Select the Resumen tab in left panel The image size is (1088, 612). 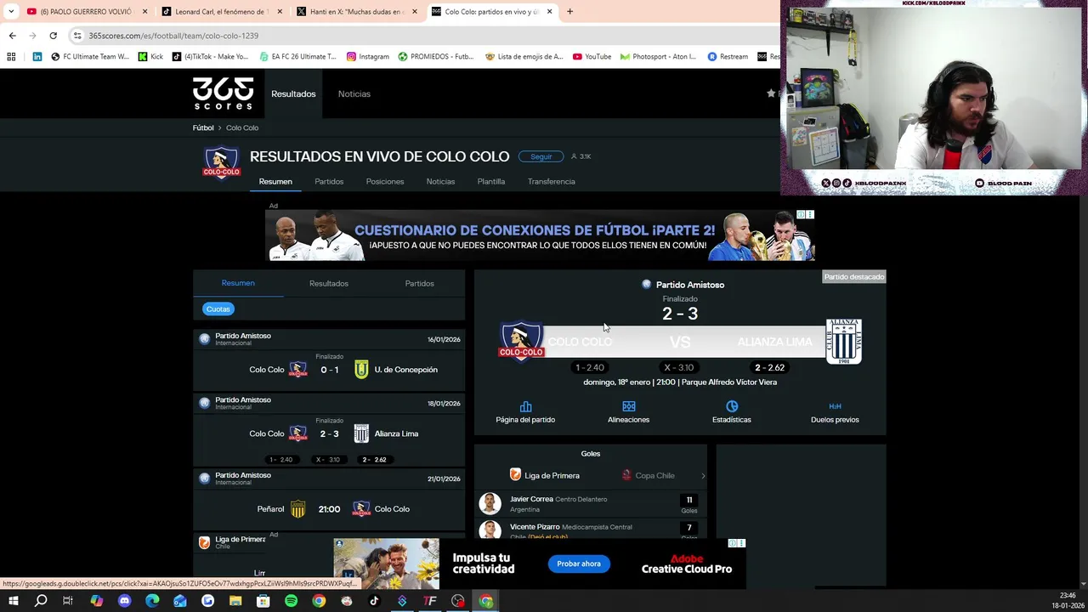[238, 283]
